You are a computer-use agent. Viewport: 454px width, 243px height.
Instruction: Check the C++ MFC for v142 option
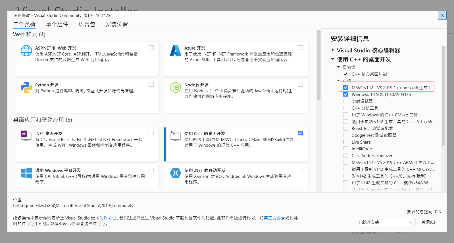point(346,169)
